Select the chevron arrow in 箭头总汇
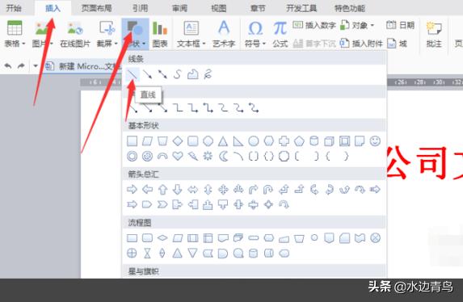463x302 pixels. click(x=162, y=204)
